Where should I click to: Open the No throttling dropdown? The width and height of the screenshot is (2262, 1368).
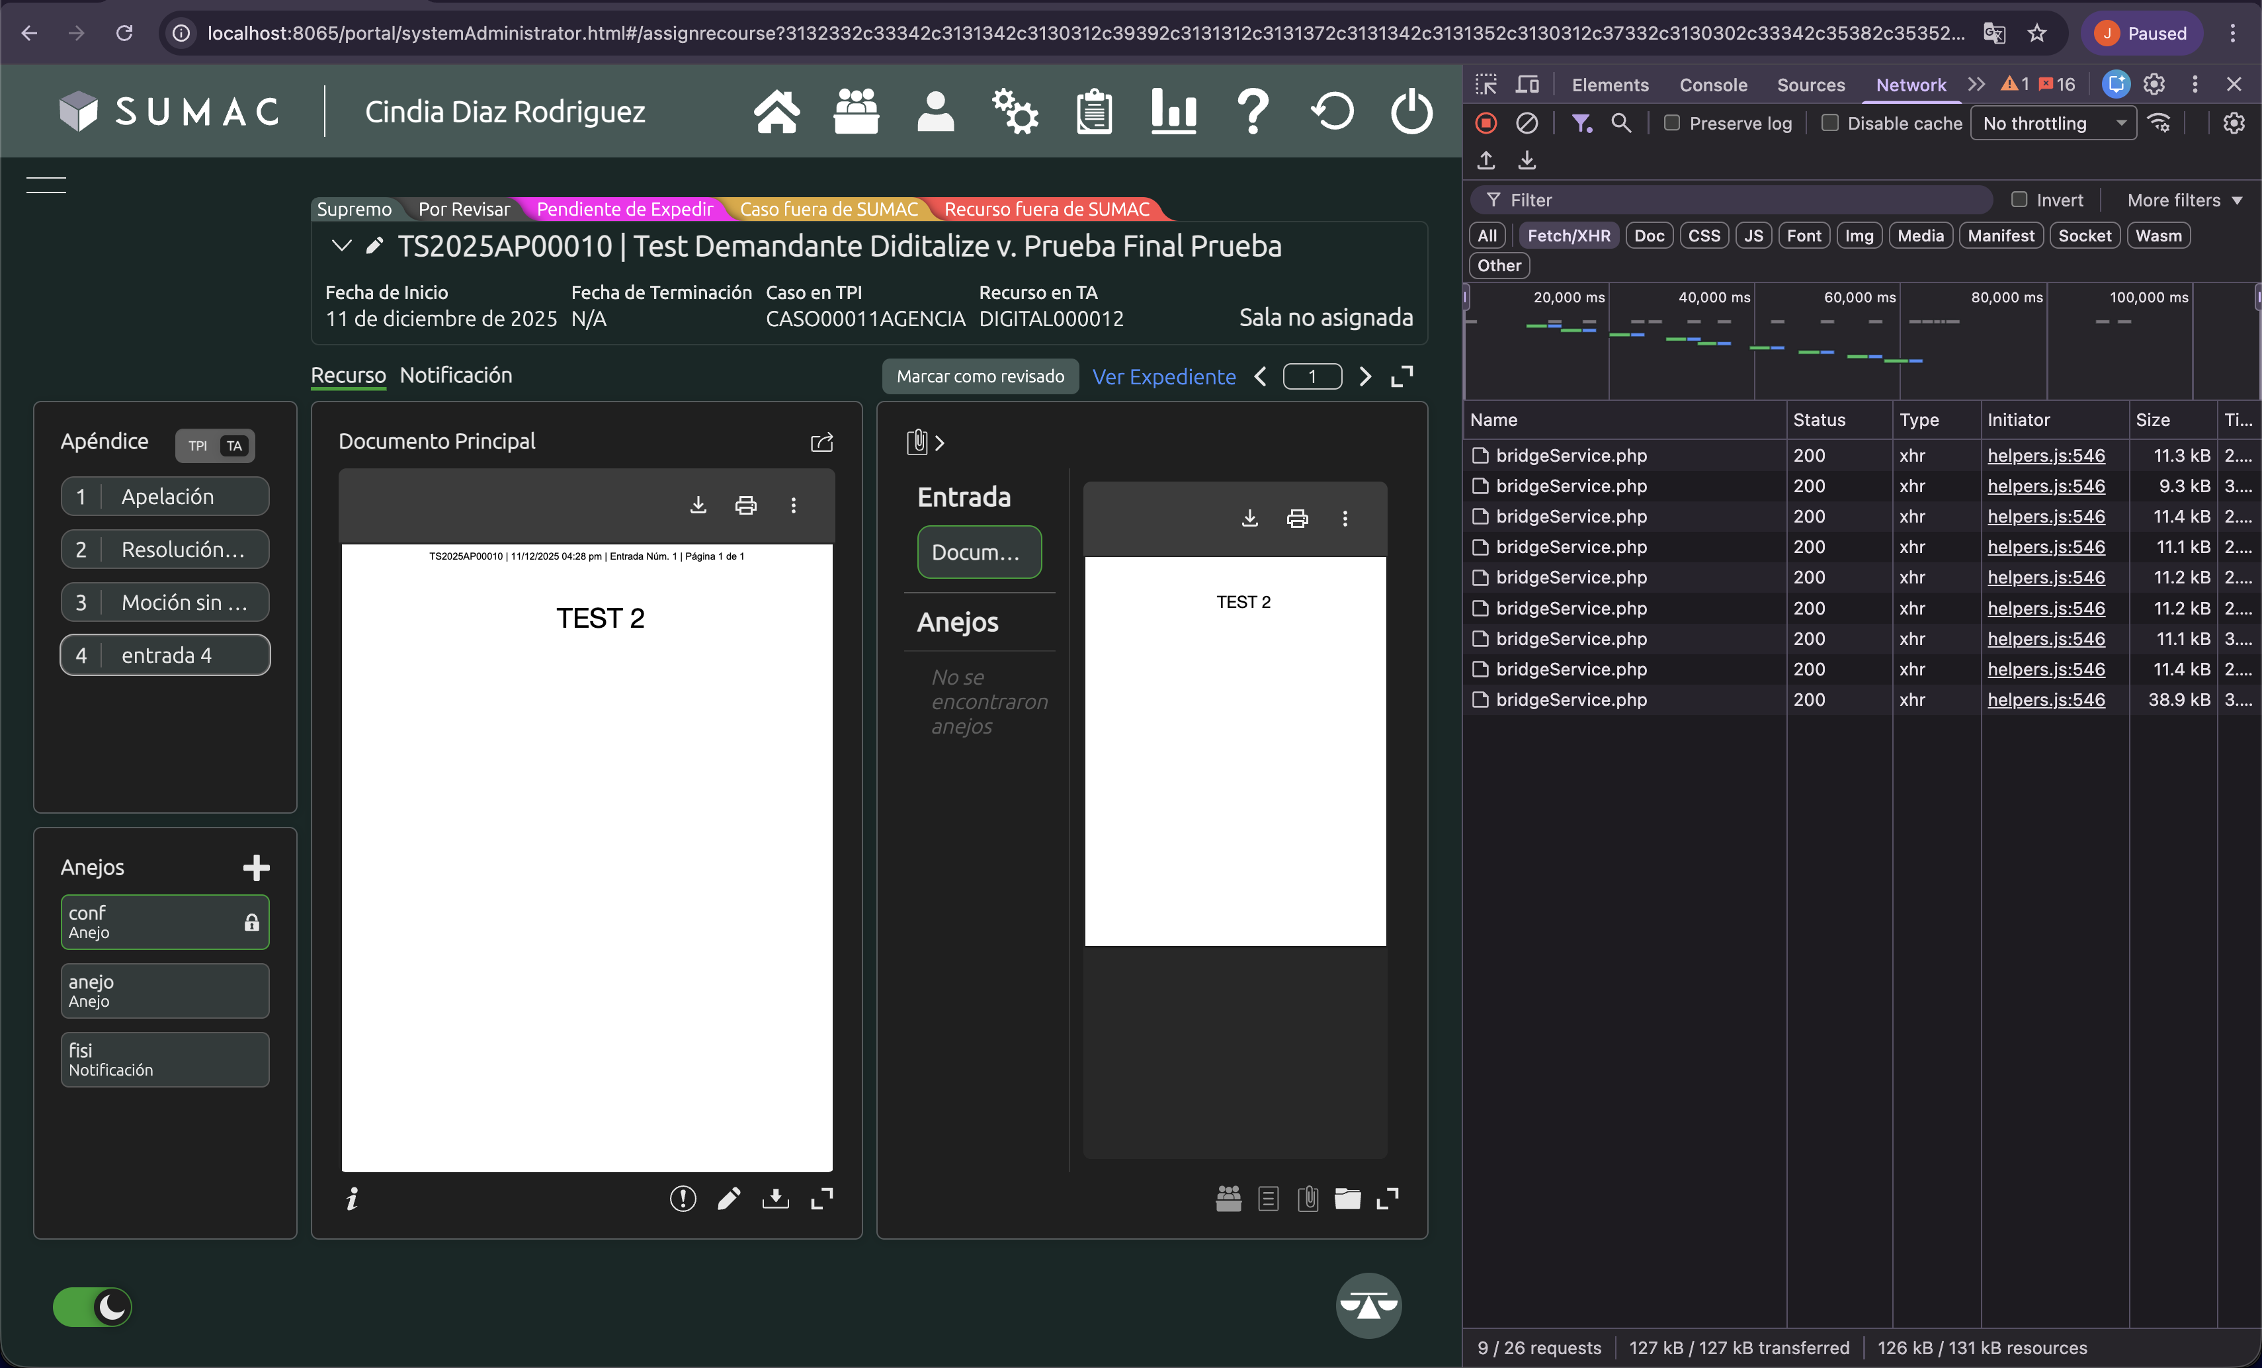[x=2053, y=123]
